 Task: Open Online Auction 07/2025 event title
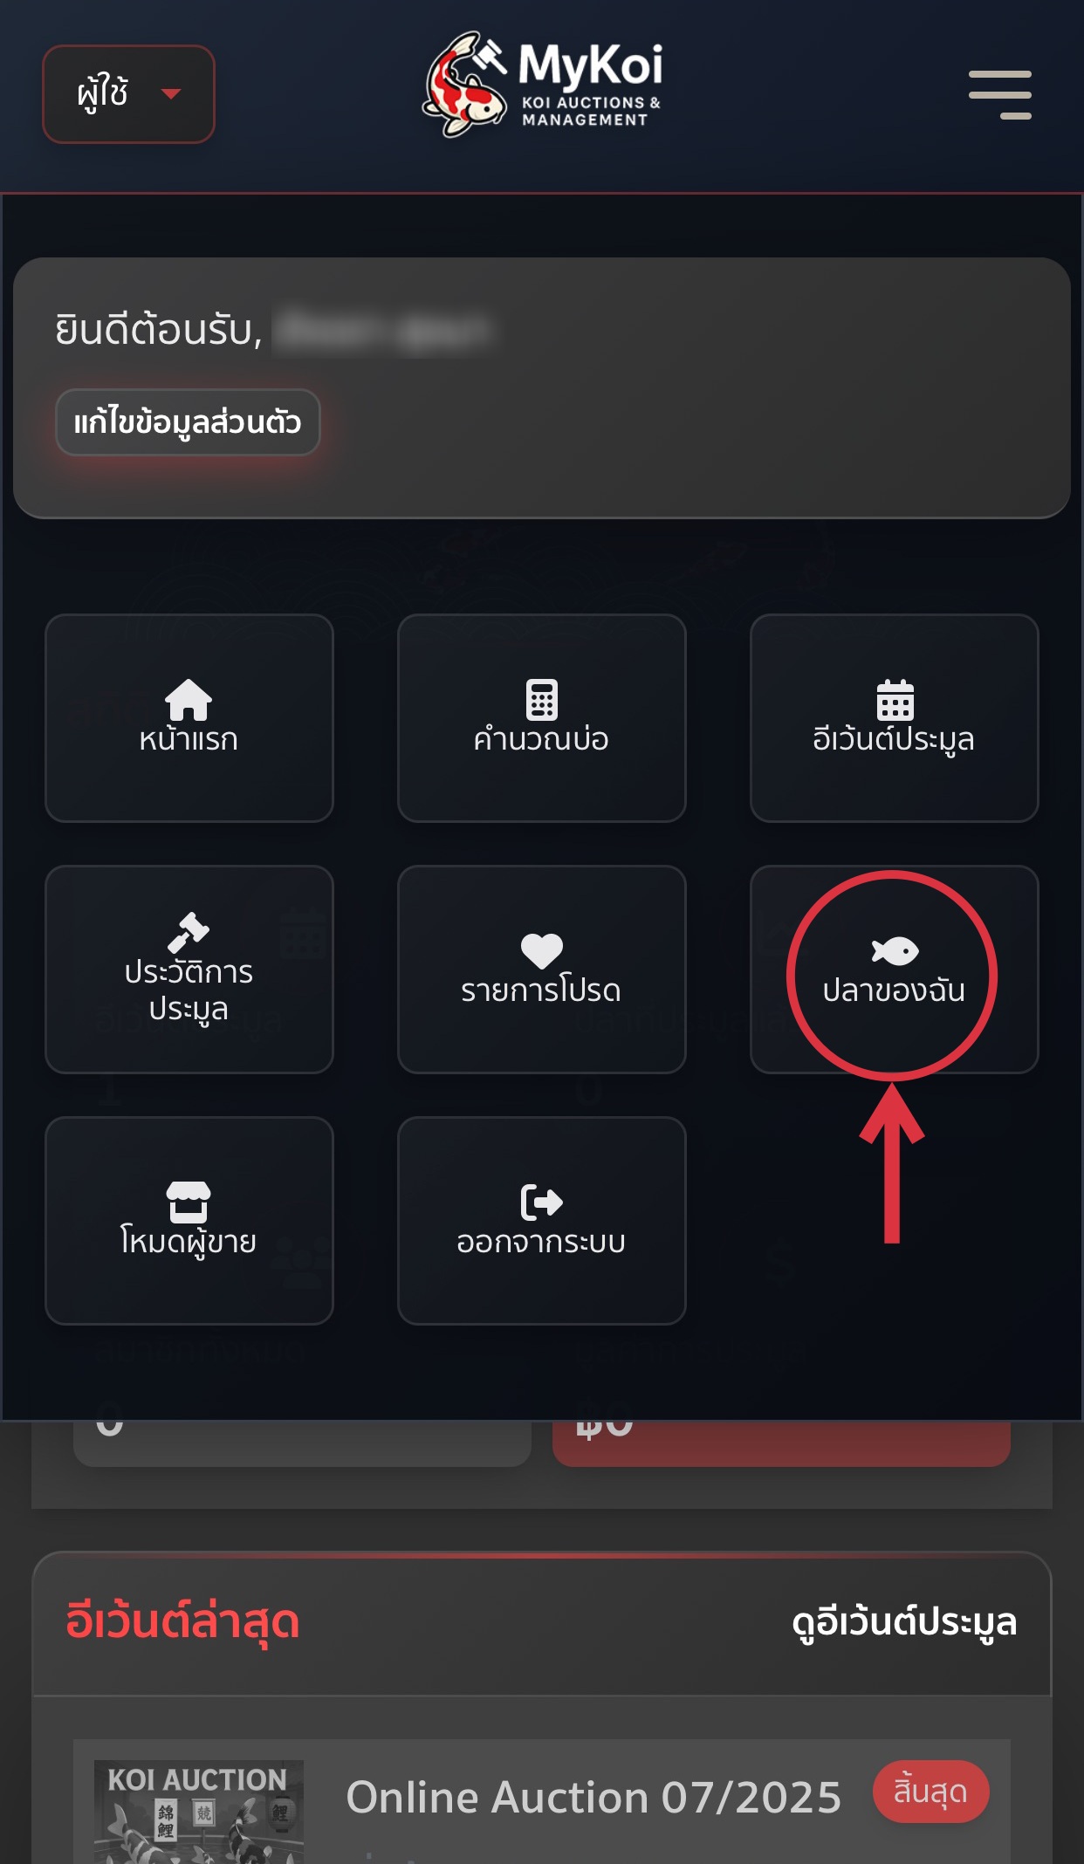point(593,1798)
